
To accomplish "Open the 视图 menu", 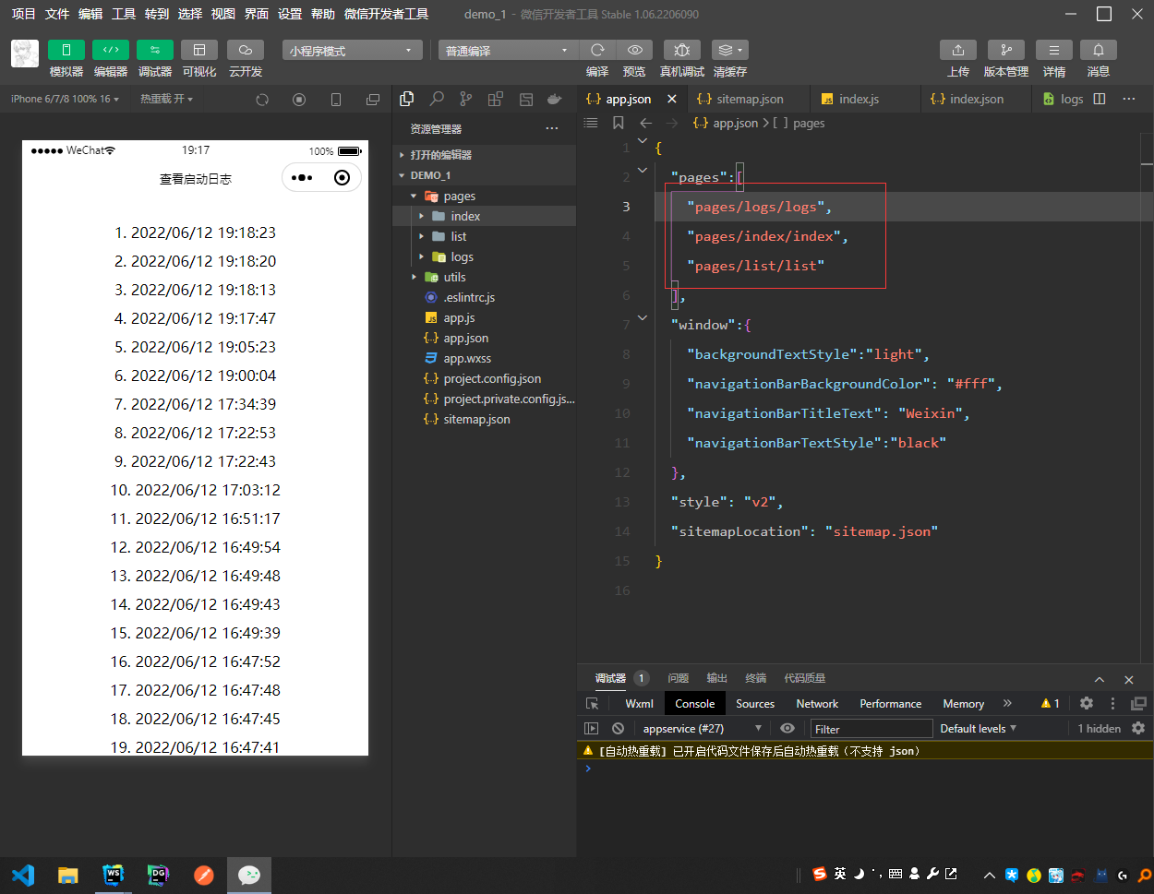I will click(223, 14).
